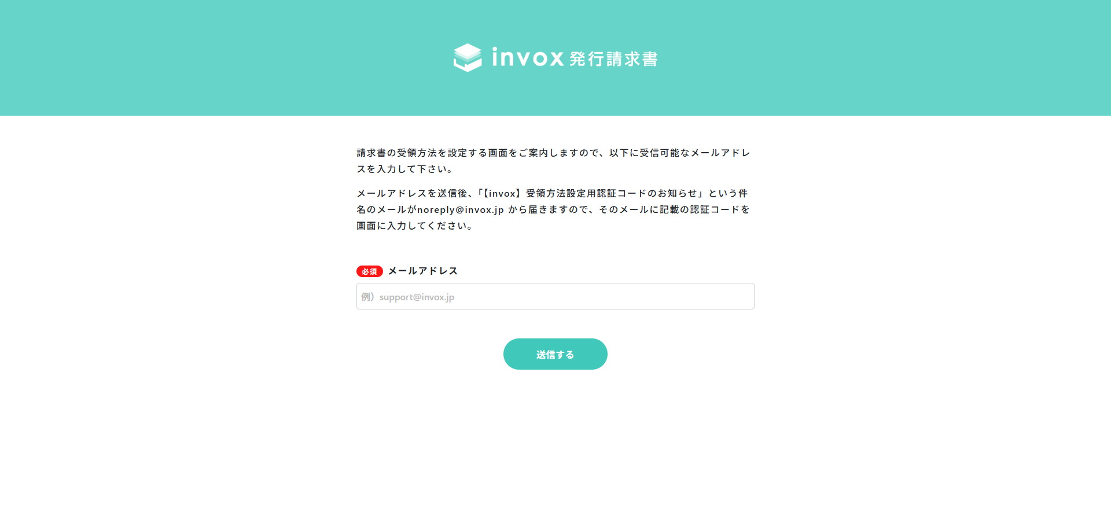Click the second paragraph about 認証コード
Viewport: 1111px width, 527px height.
click(554, 209)
